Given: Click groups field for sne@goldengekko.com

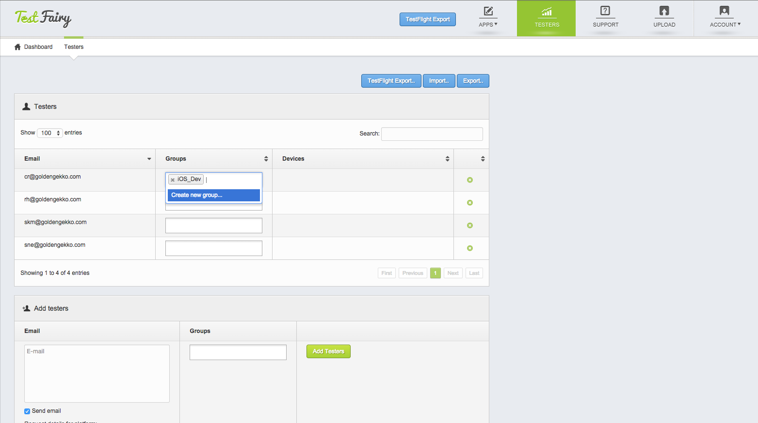Looking at the screenshot, I should (x=214, y=248).
